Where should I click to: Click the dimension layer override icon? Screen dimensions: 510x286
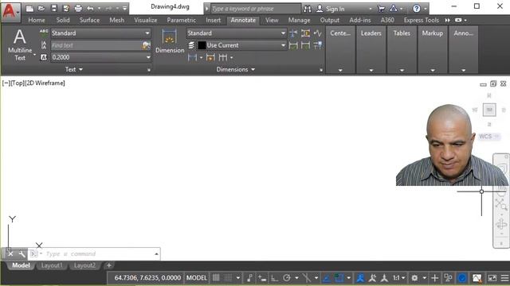191,45
